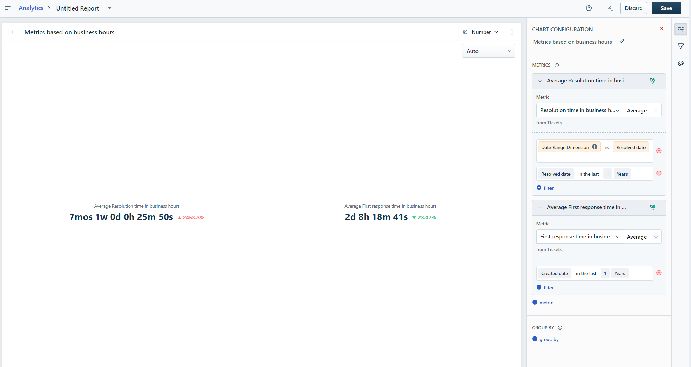The width and height of the screenshot is (691, 367).
Task: Collapse the Average Resolution time metric
Action: [540, 81]
